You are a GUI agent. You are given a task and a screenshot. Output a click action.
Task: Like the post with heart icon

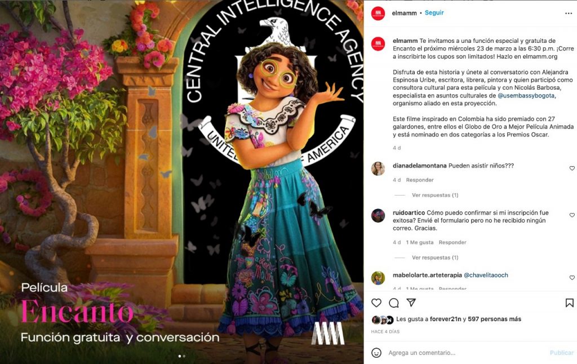pos(376,303)
